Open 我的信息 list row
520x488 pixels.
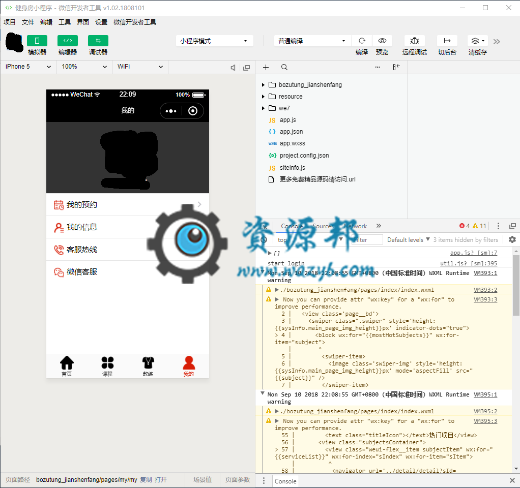coord(128,227)
